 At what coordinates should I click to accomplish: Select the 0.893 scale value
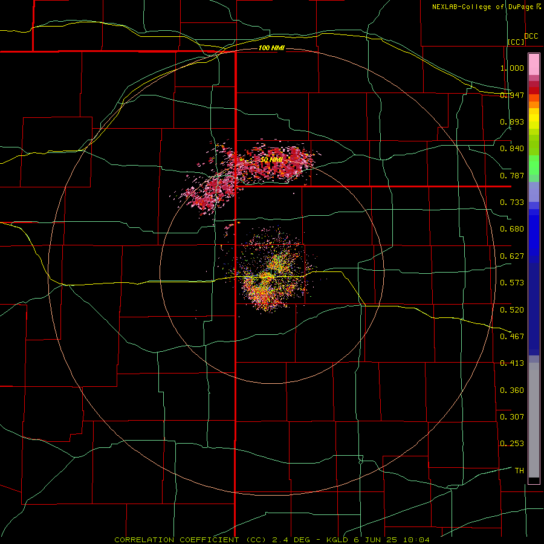click(x=512, y=121)
